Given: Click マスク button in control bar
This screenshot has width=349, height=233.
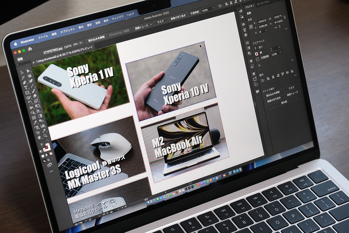Looking at the screenshot, I should coord(160,21).
